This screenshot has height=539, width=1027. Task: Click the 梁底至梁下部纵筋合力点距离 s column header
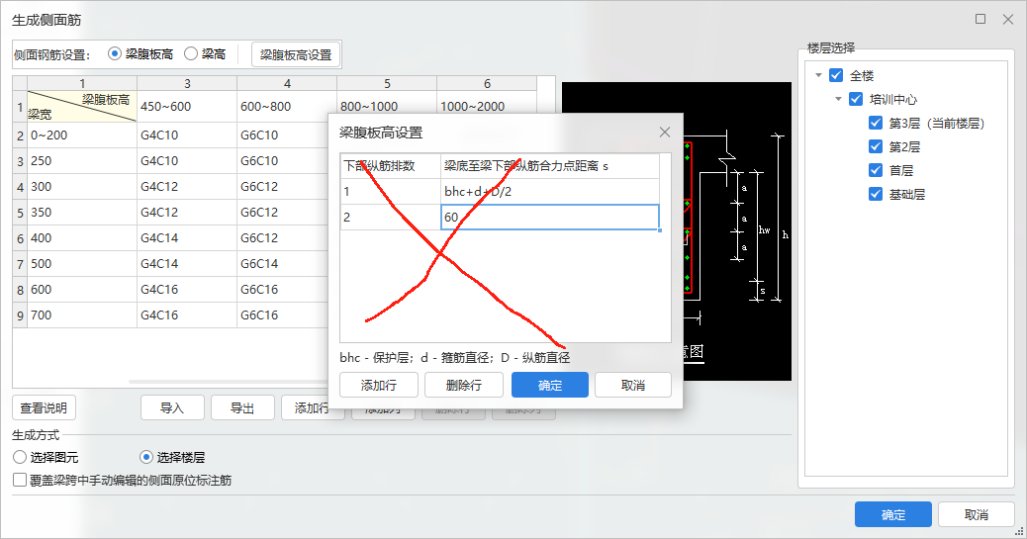click(x=549, y=166)
